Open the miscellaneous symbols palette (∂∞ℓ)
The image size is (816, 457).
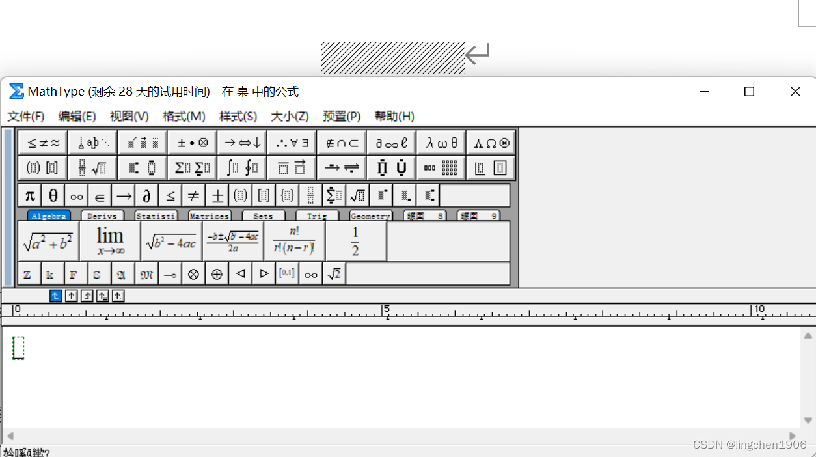point(392,143)
